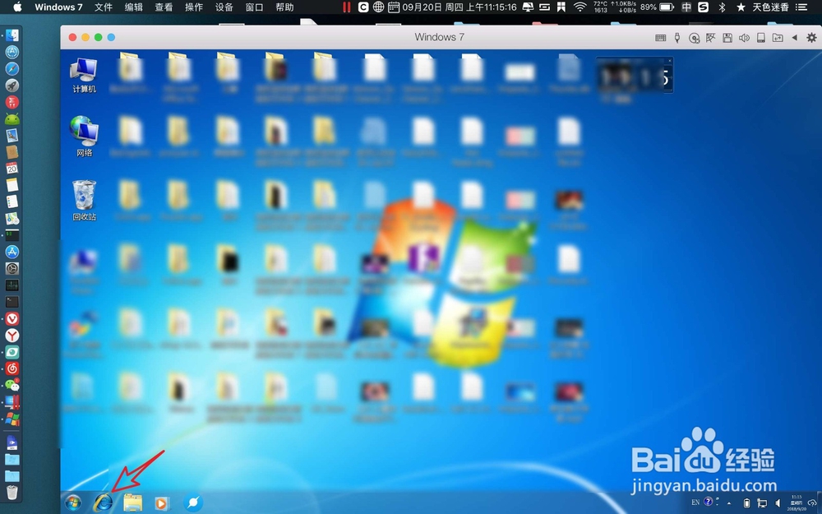Open the 编辑 menu
The width and height of the screenshot is (822, 514).
click(x=134, y=7)
